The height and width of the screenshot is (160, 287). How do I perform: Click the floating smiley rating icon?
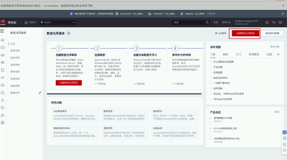click(285, 150)
